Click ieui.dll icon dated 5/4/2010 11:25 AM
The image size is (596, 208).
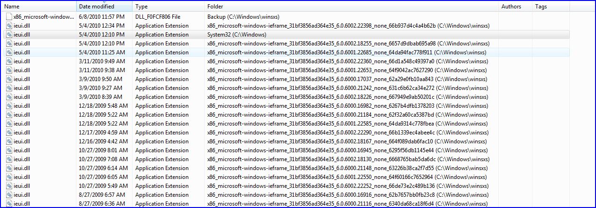pyautogui.click(x=9, y=52)
